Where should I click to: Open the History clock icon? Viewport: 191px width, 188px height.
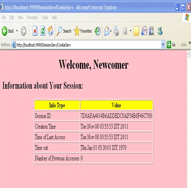[98, 31]
